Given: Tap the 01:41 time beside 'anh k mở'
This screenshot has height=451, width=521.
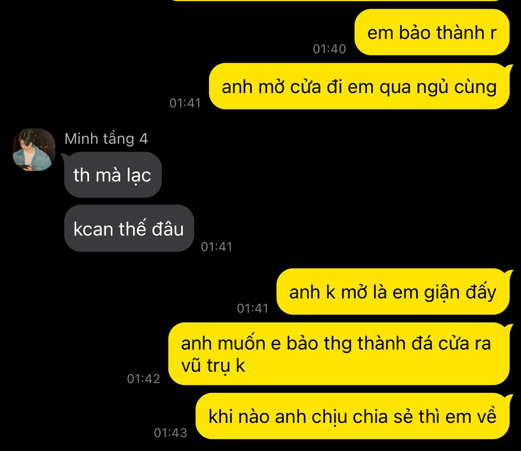Looking at the screenshot, I should (x=253, y=308).
